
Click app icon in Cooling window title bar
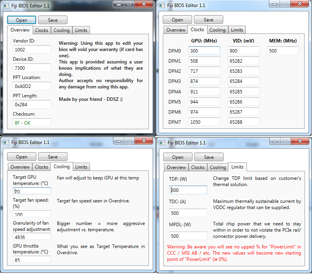[x=6, y=142]
